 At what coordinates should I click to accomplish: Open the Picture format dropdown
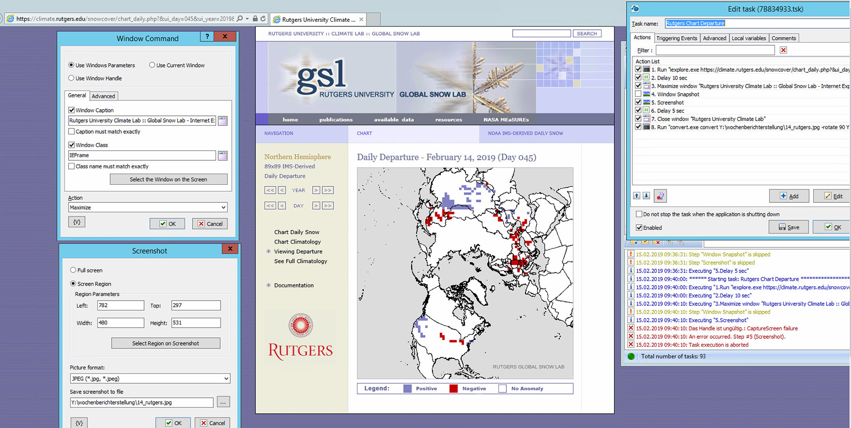(x=150, y=379)
